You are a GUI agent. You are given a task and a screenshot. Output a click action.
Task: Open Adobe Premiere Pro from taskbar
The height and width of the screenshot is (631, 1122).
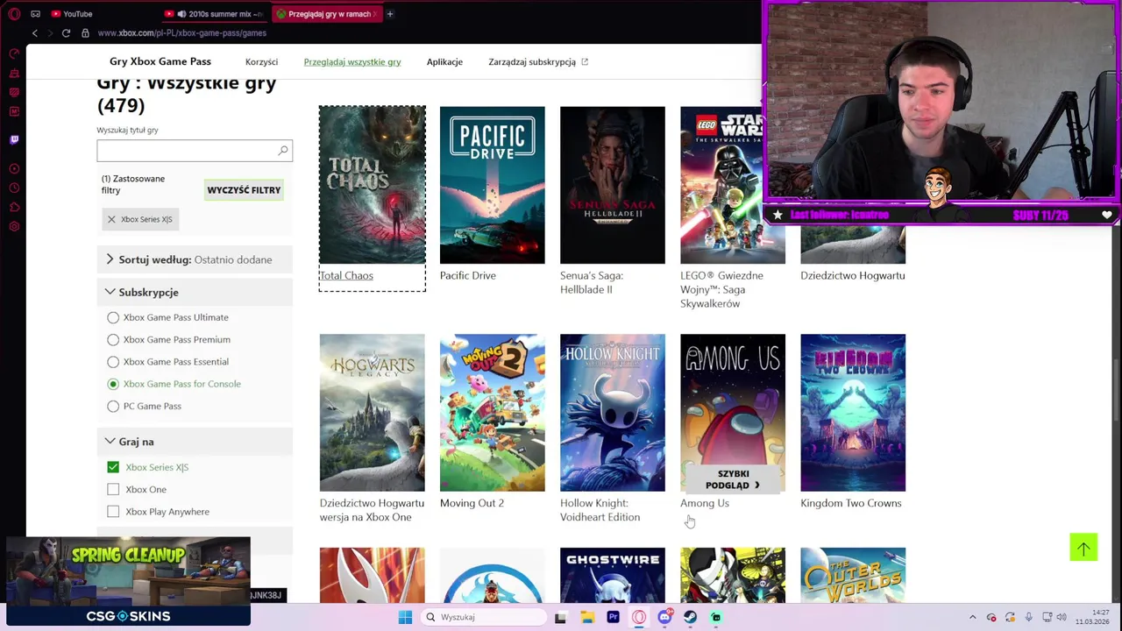[613, 617]
